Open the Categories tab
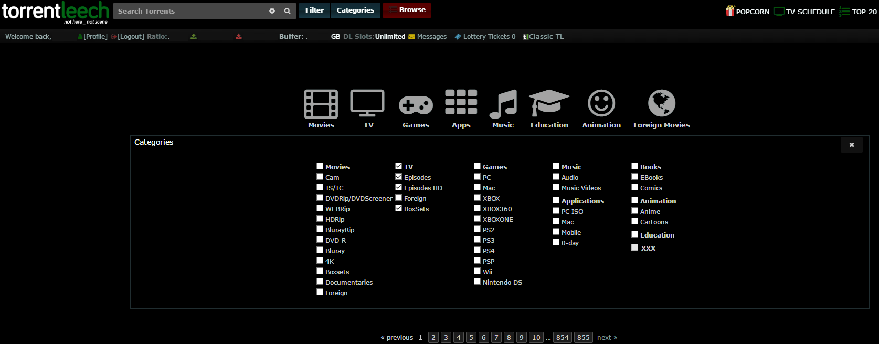 (355, 10)
